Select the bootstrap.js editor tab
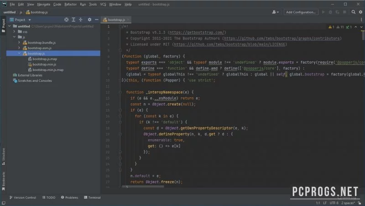Viewport: 365px width, 206px height. [116, 20]
